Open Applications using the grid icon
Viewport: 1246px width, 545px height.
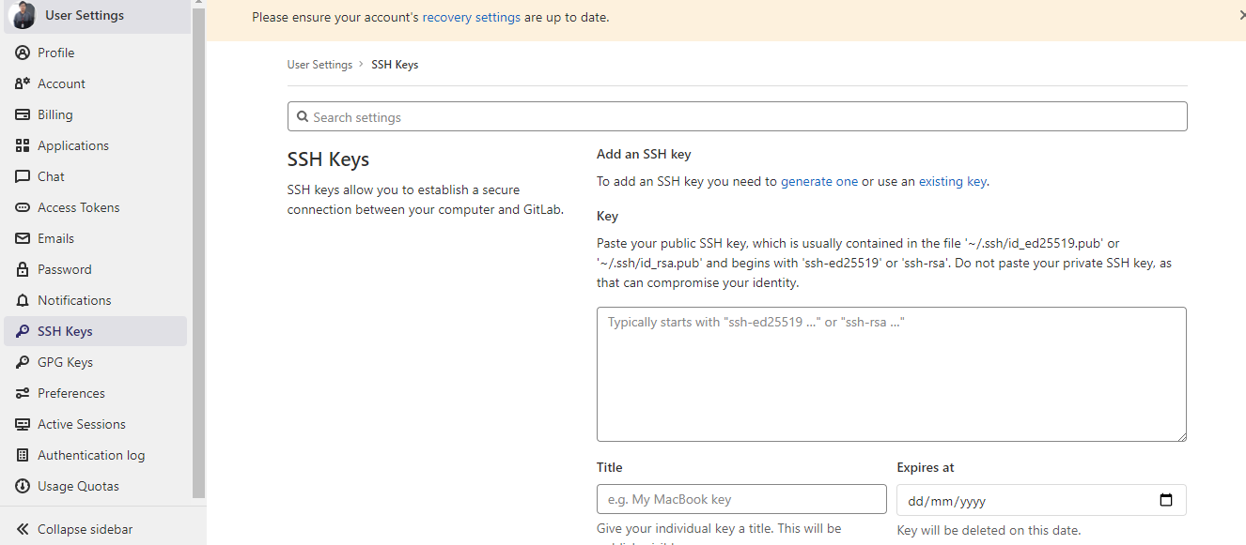click(x=23, y=145)
